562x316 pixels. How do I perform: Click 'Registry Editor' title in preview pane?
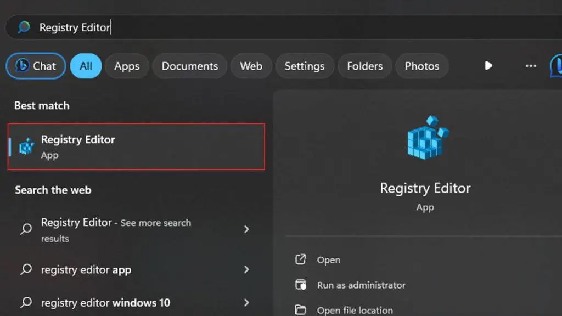[425, 188]
